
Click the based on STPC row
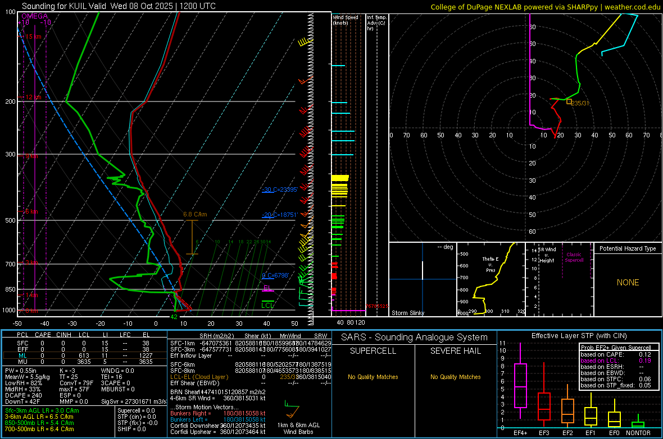pos(616,379)
